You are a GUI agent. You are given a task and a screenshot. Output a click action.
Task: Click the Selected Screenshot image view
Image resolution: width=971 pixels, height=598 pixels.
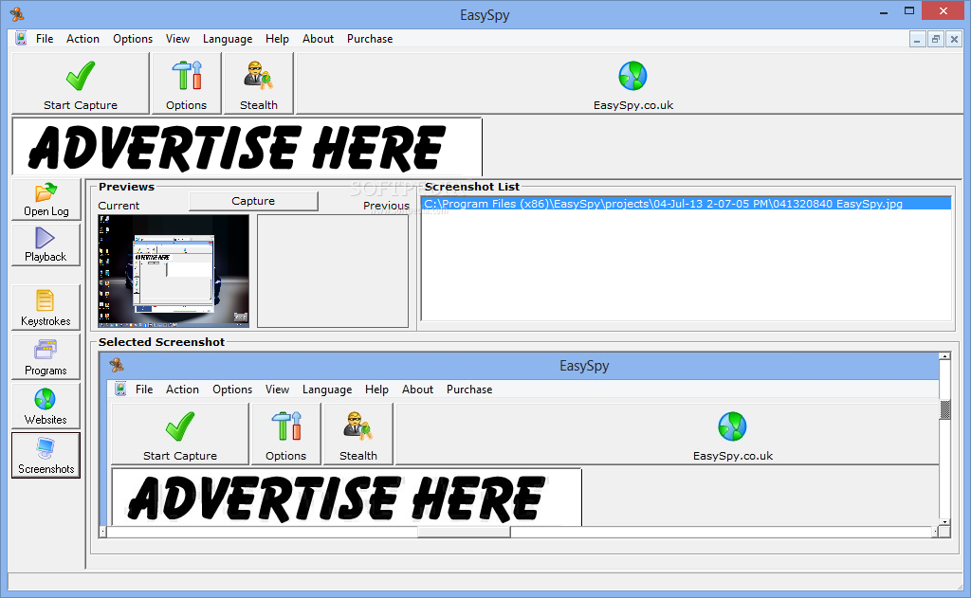(520, 439)
